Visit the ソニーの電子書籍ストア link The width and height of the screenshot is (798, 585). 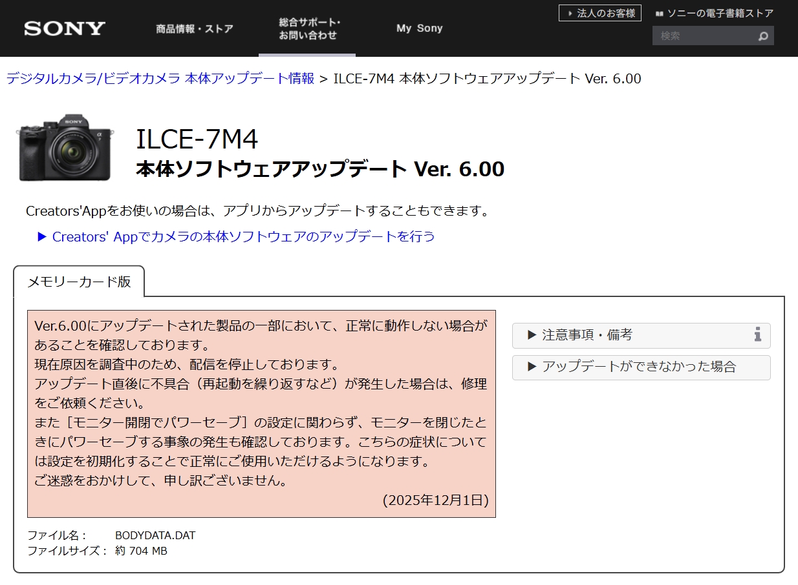coord(720,13)
